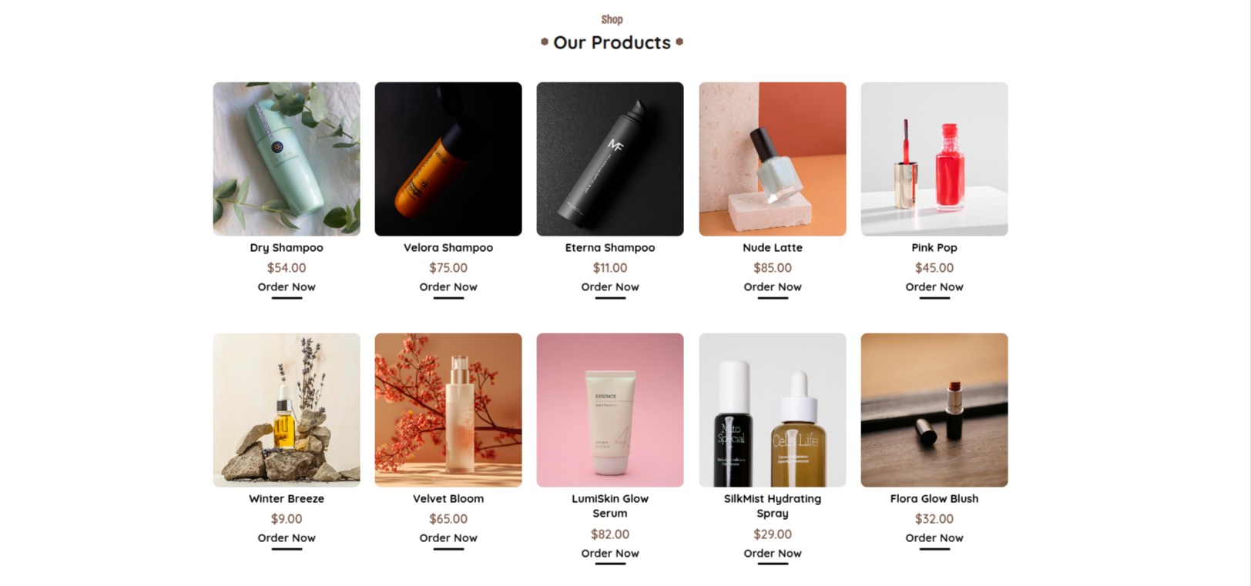The height and width of the screenshot is (586, 1251).
Task: Order the Nude Latte polish
Action: click(x=773, y=287)
